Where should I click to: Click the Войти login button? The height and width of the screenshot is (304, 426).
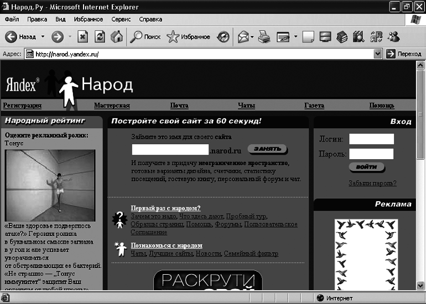366,167
